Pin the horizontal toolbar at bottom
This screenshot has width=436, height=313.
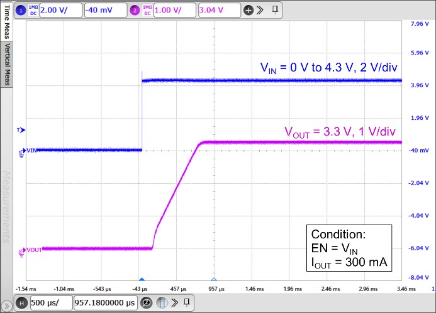pos(188,303)
